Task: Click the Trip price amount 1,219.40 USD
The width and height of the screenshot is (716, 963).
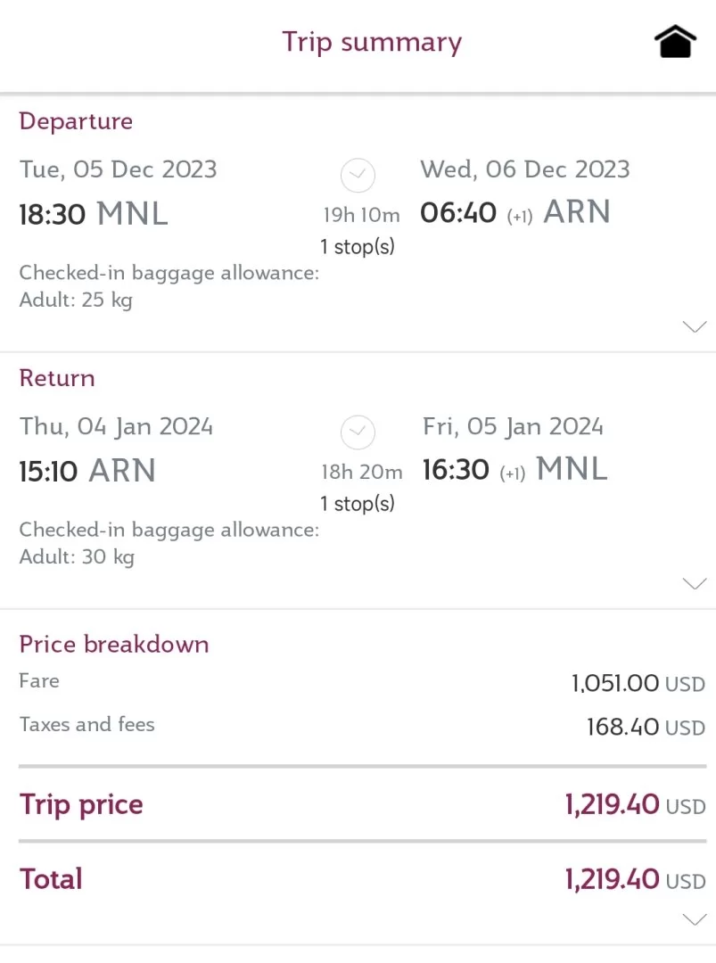Action: point(635,805)
